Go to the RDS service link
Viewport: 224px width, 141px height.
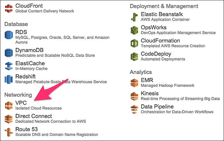[x=21, y=32]
